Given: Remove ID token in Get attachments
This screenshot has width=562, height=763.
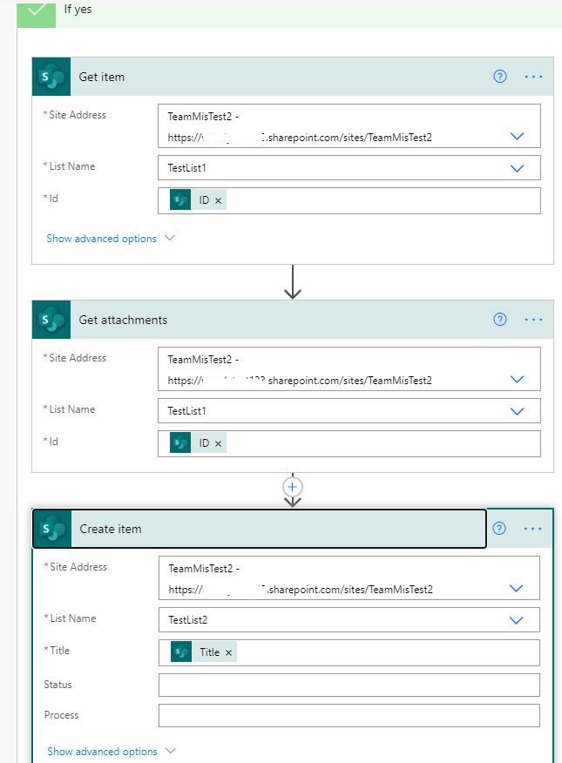Looking at the screenshot, I should click(x=219, y=443).
